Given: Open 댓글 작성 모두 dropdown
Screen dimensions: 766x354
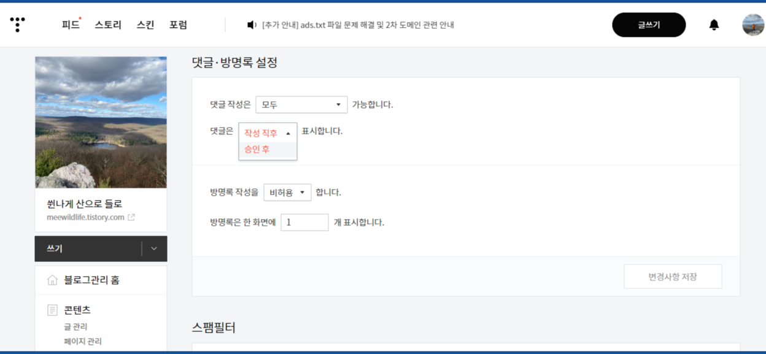Looking at the screenshot, I should point(301,104).
